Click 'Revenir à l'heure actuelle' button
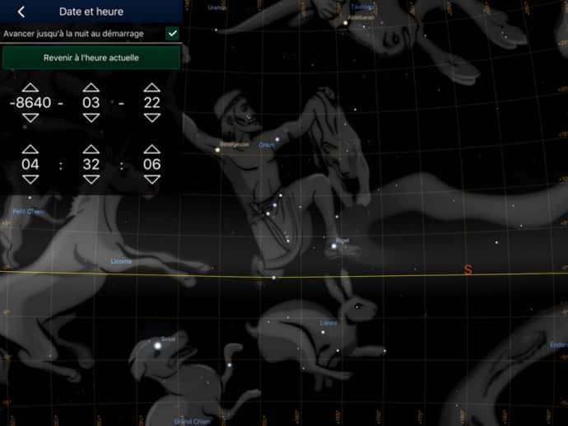 [x=91, y=58]
